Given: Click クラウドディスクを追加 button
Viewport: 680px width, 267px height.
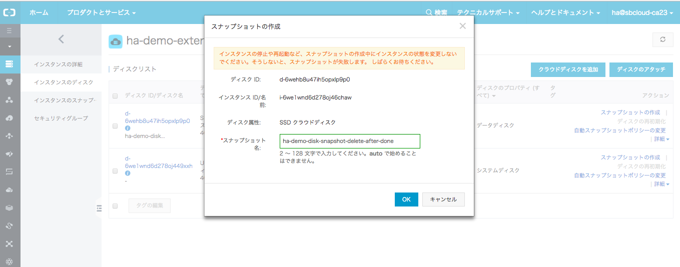Looking at the screenshot, I should [x=568, y=69].
